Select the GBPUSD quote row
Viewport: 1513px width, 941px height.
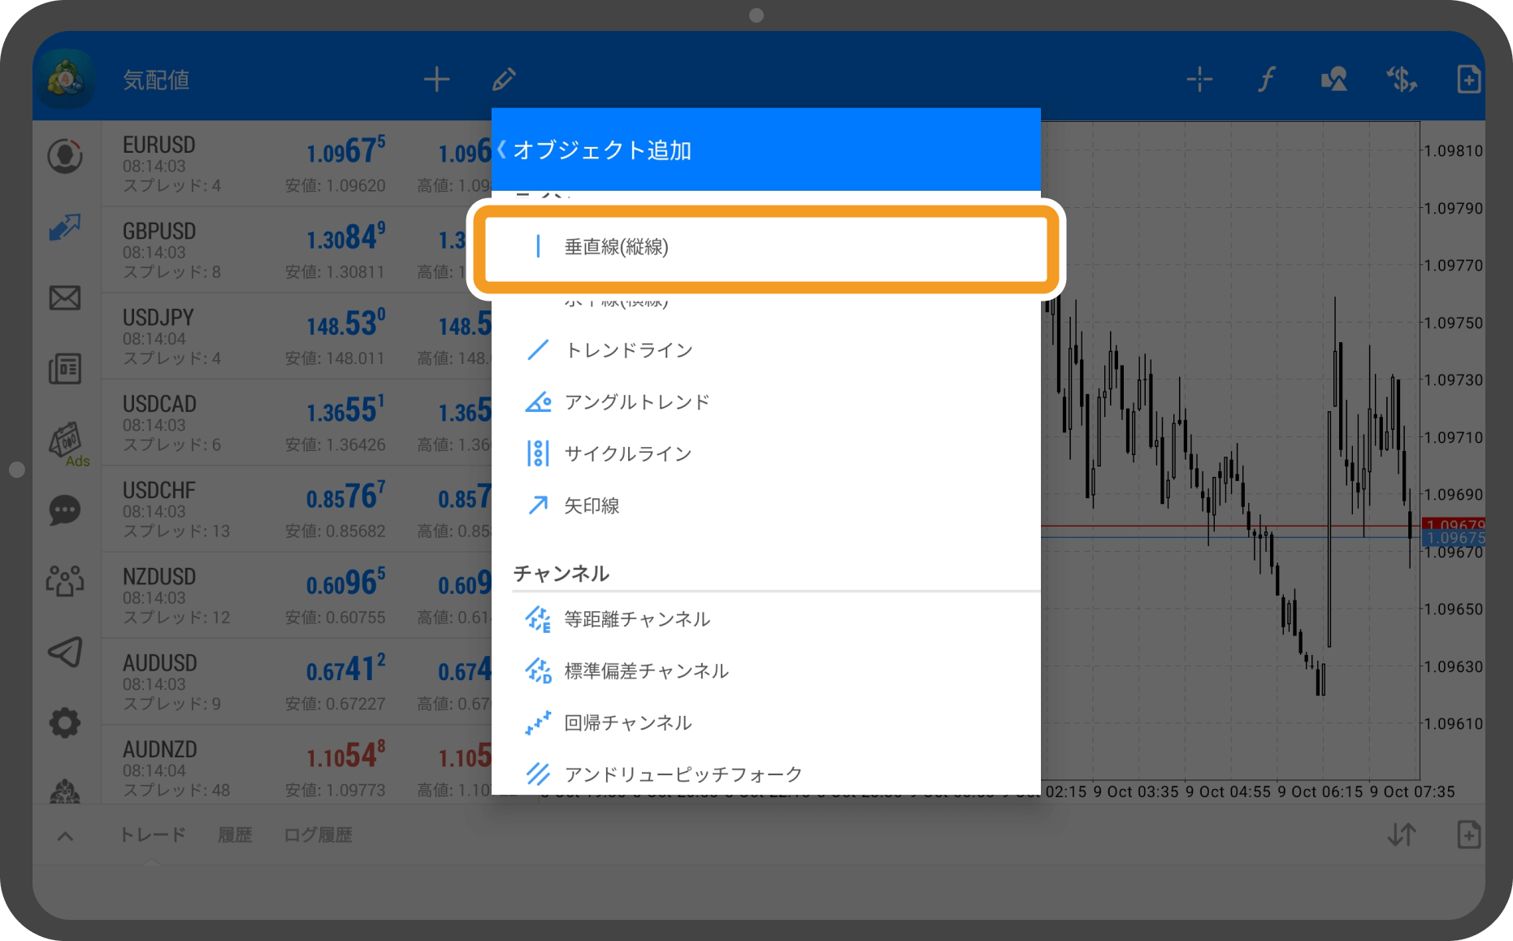point(297,250)
